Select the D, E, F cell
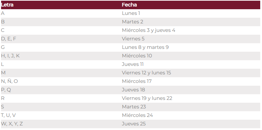 coord(9,39)
